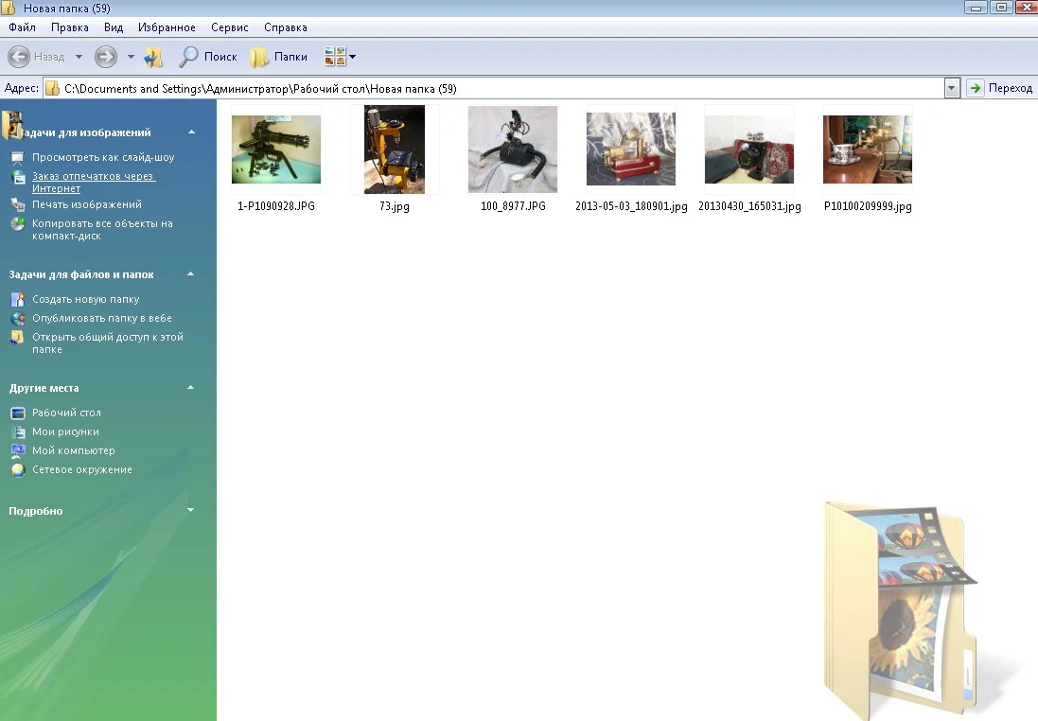Select the 20130430_165031.jpg thumbnail
Screen dimensions: 1038x721
(749, 149)
